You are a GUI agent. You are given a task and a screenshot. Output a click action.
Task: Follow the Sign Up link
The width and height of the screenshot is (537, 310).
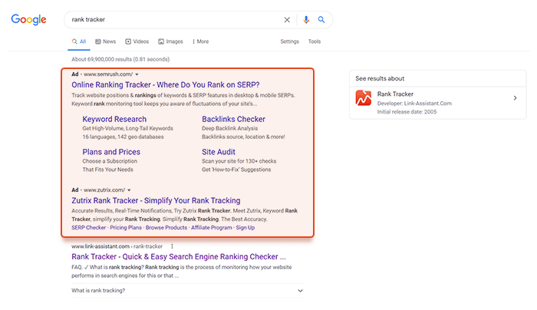(x=245, y=227)
